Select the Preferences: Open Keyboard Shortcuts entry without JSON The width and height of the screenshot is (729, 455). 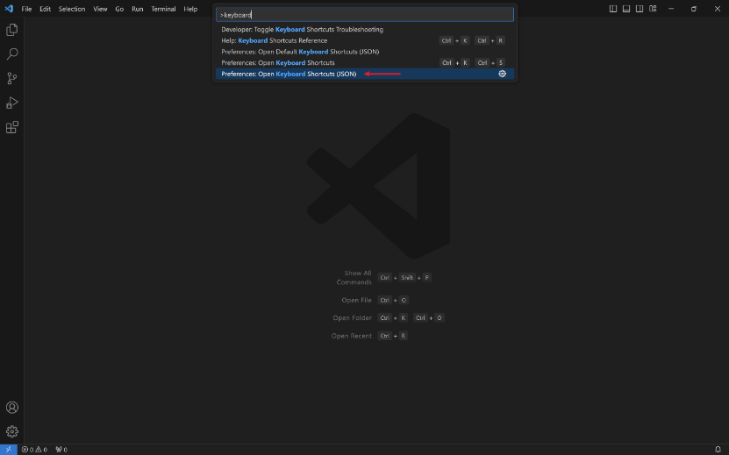(365, 63)
